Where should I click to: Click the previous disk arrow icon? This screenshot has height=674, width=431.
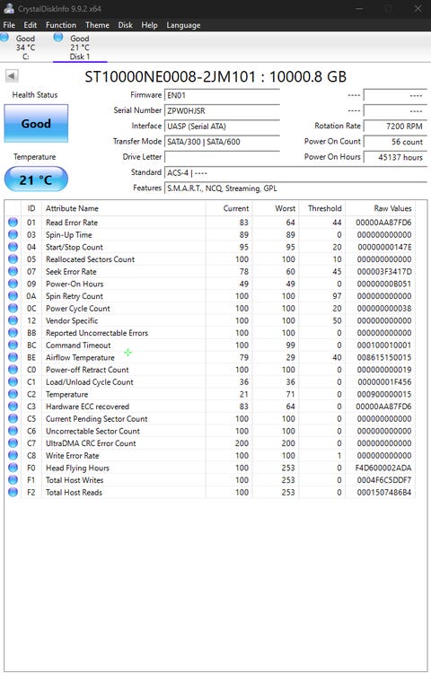[12, 76]
